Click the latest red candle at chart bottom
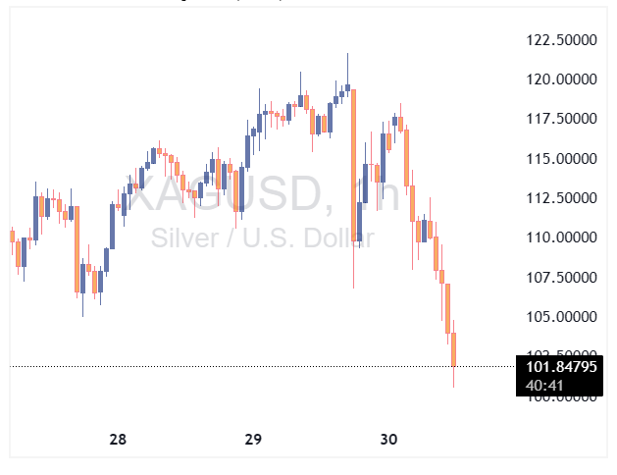This screenshot has height=475, width=617. click(x=453, y=348)
